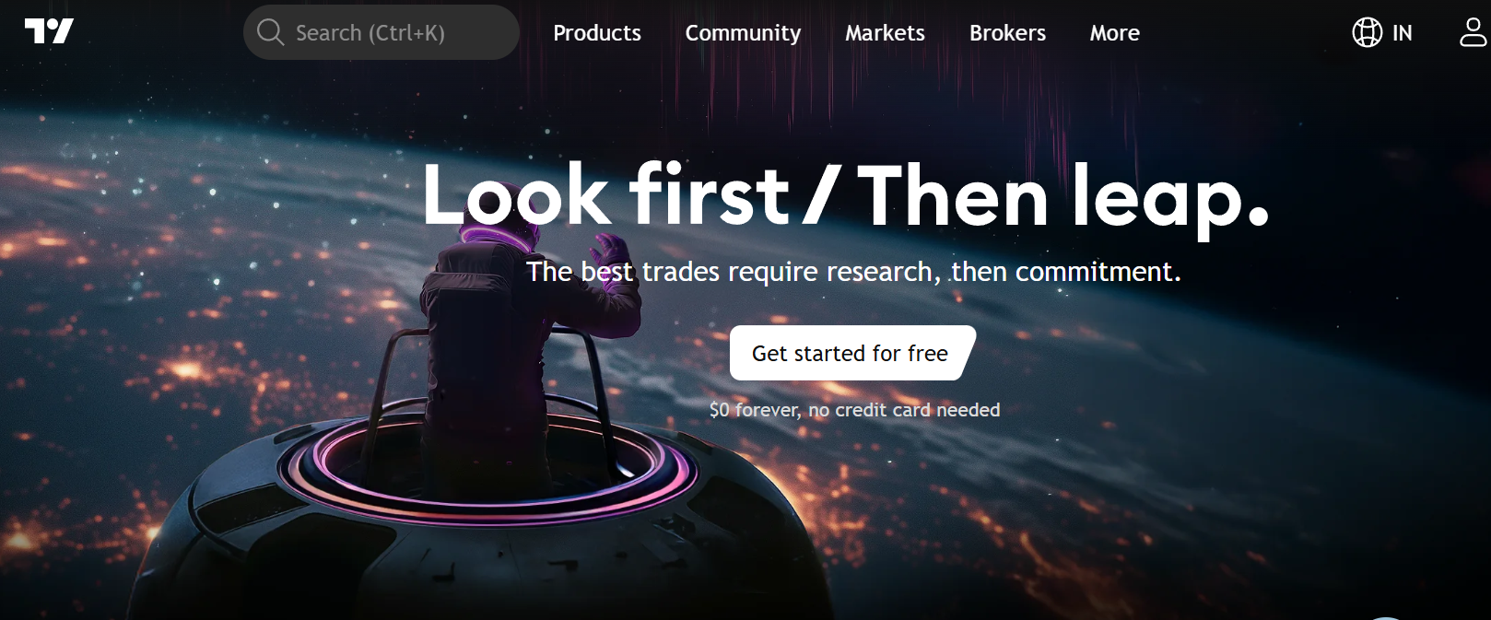1491x620 pixels.
Task: Select the IN region label
Action: [1402, 33]
